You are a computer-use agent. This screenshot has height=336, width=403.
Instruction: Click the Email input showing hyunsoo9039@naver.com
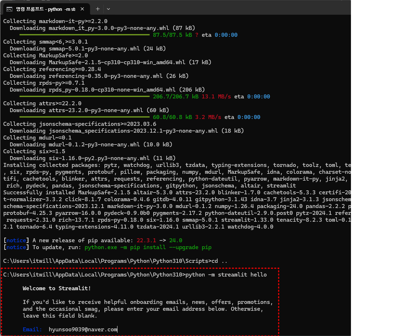coord(83,330)
